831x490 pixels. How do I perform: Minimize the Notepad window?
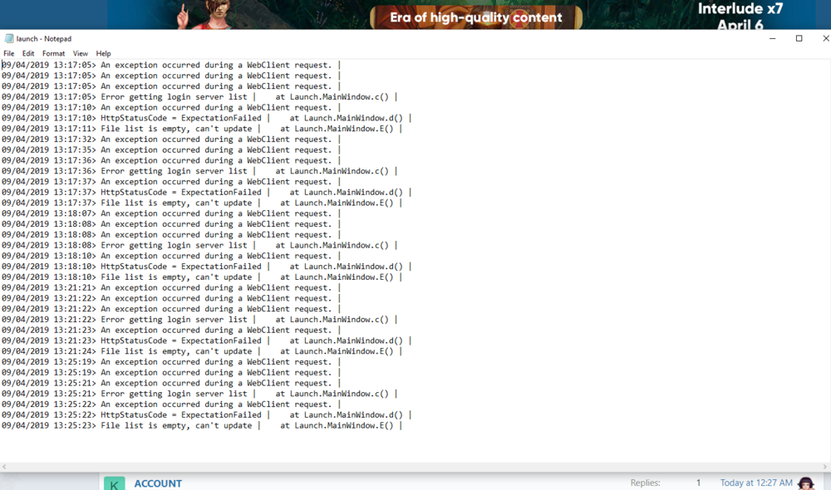pos(772,39)
